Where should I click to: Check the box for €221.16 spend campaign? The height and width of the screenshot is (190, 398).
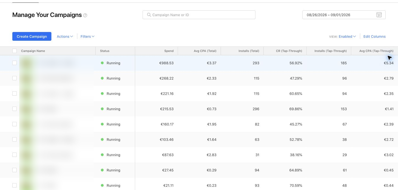pos(15,93)
